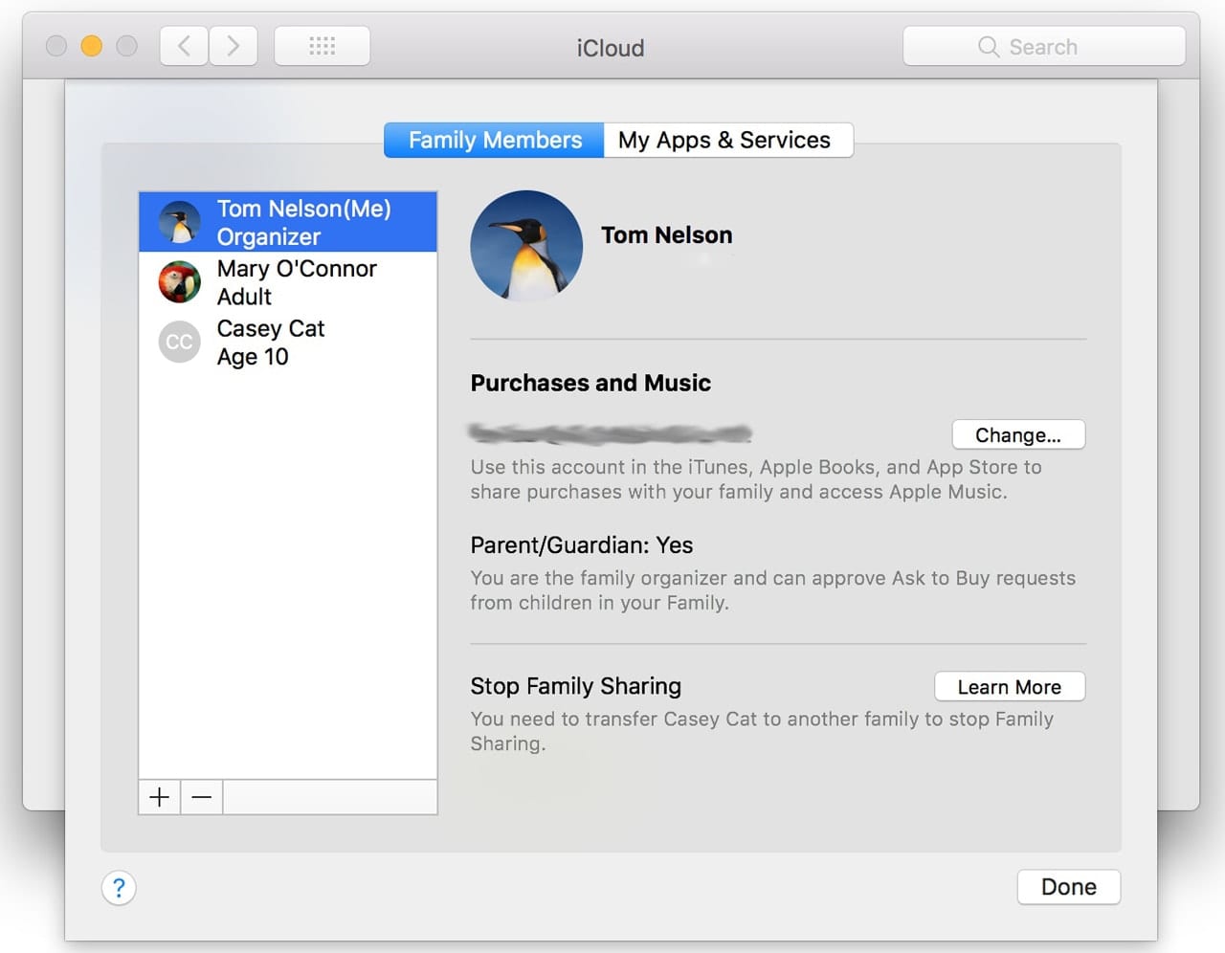The image size is (1225, 953).
Task: Click the blurred Apple ID account text
Action: (x=611, y=433)
